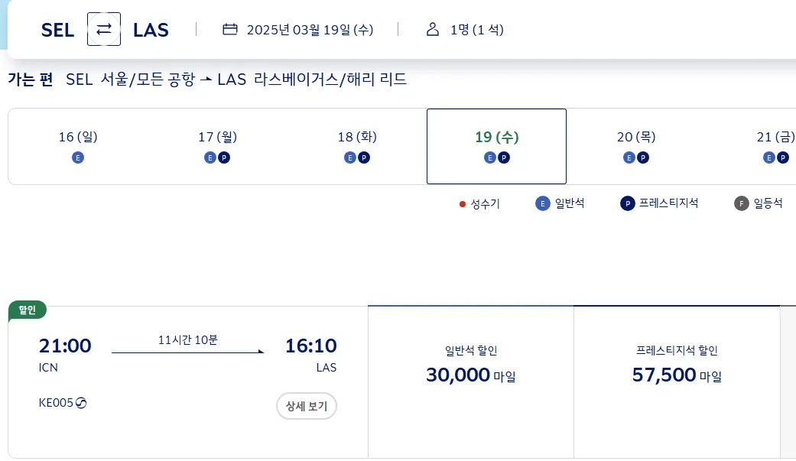Image resolution: width=796 pixels, height=461 pixels.
Task: Open the calendar icon next to the date
Action: coord(231,28)
